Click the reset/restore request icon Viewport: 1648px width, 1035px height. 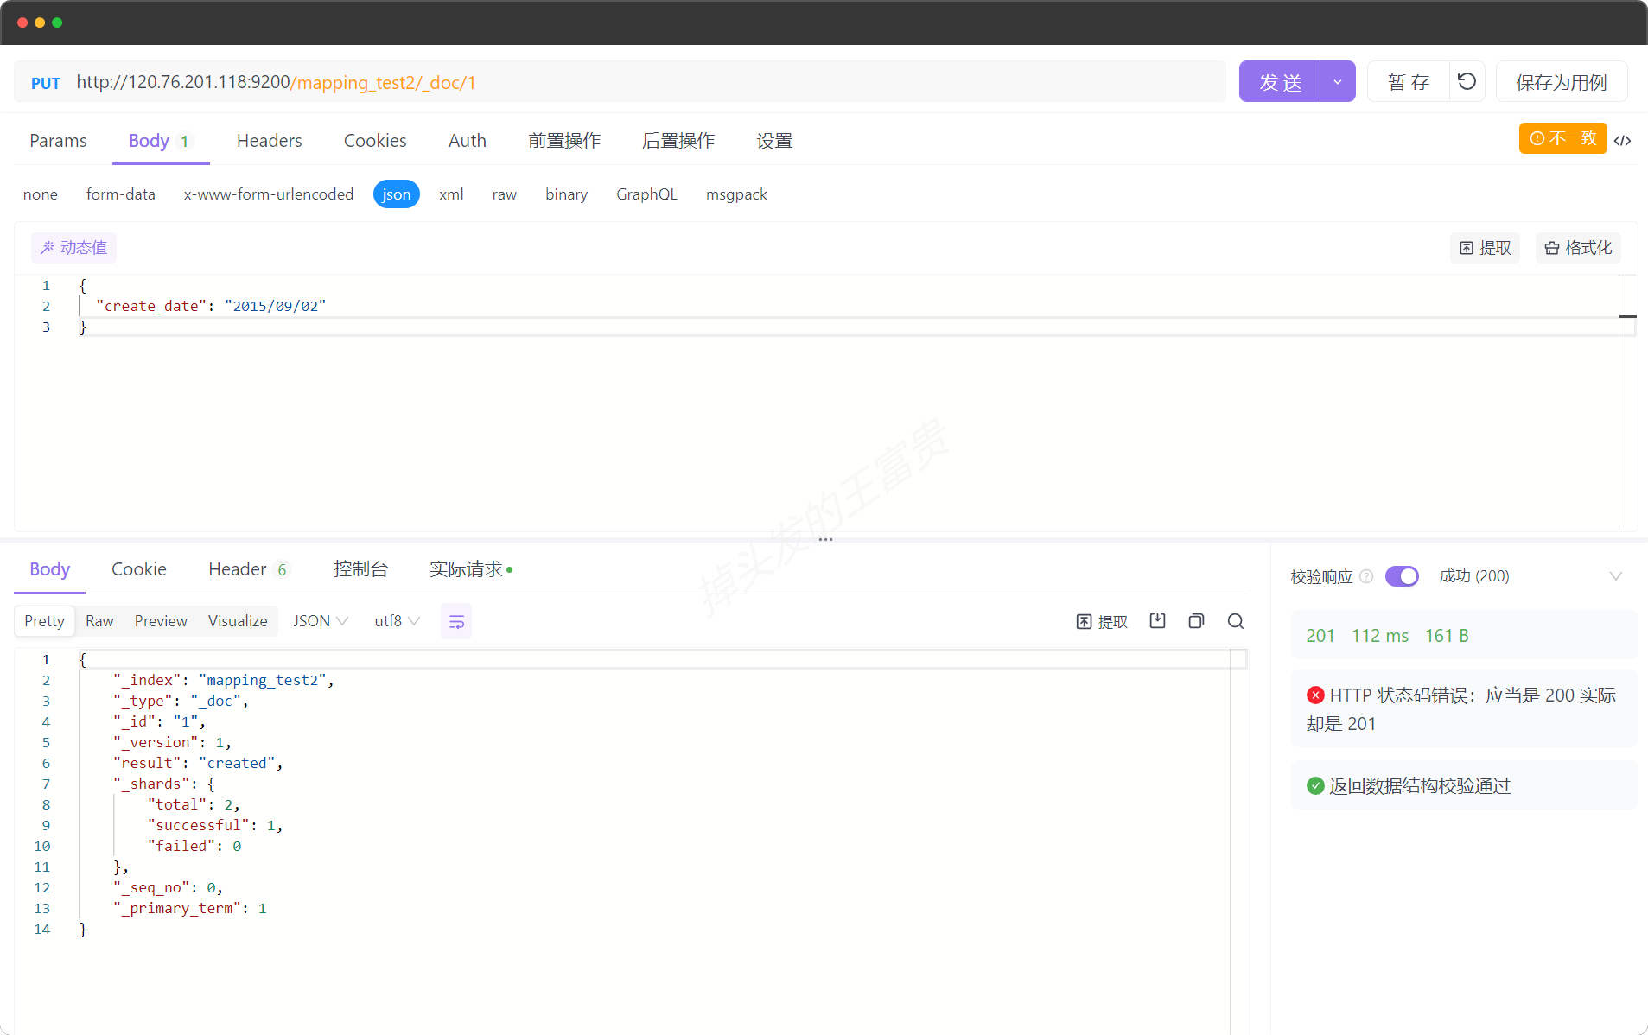coord(1467,81)
